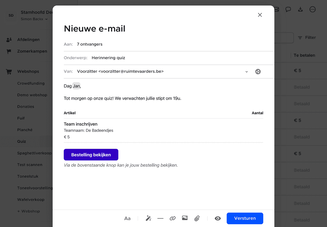327x227 pixels.
Task: Click the Bestelling bekijken button
Action: 91,155
